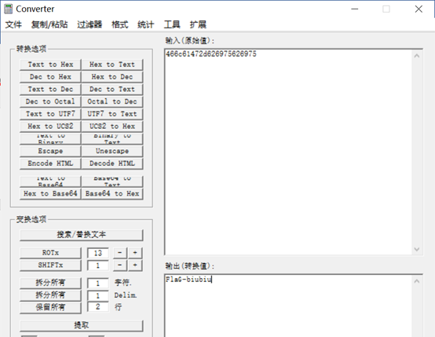This screenshot has width=435, height=337.
Task: Close the Converter window
Action: click(x=419, y=9)
